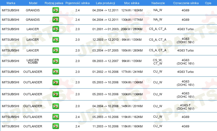Image resolution: width=217 pixels, height=131 pixels.
Task: Click the 148kW / 201KM power cell
Action: 132,106
